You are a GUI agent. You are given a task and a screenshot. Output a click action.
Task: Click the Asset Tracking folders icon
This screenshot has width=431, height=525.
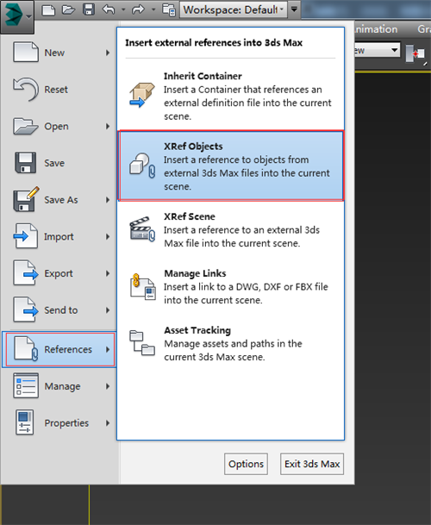[142, 343]
